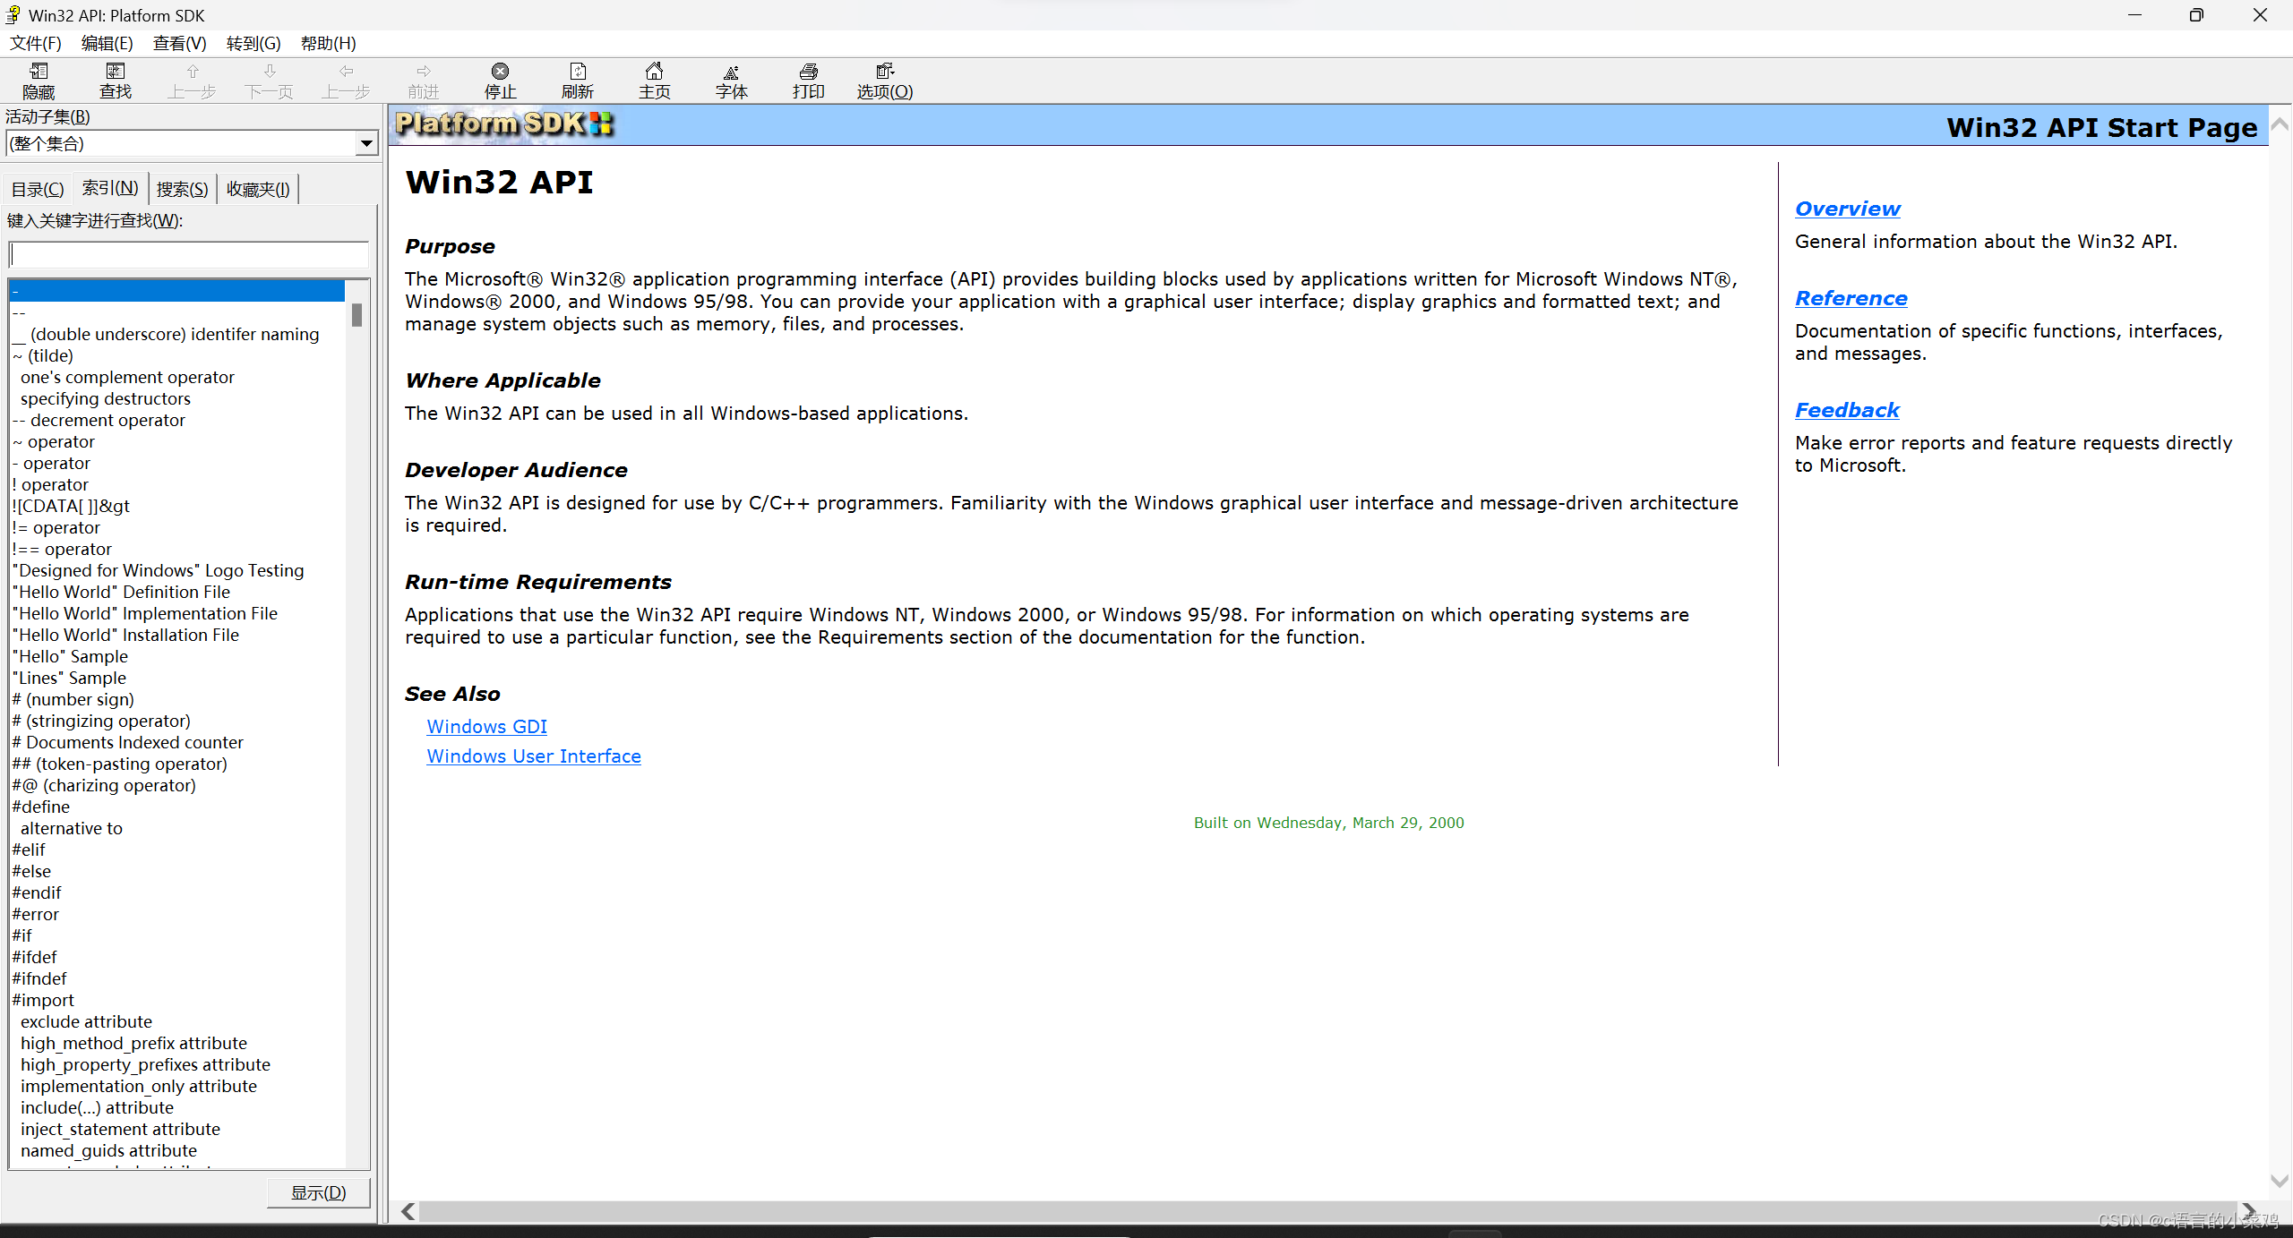This screenshot has width=2293, height=1238.
Task: Click the up-arrow 上一步 toolbar icon
Action: click(193, 81)
